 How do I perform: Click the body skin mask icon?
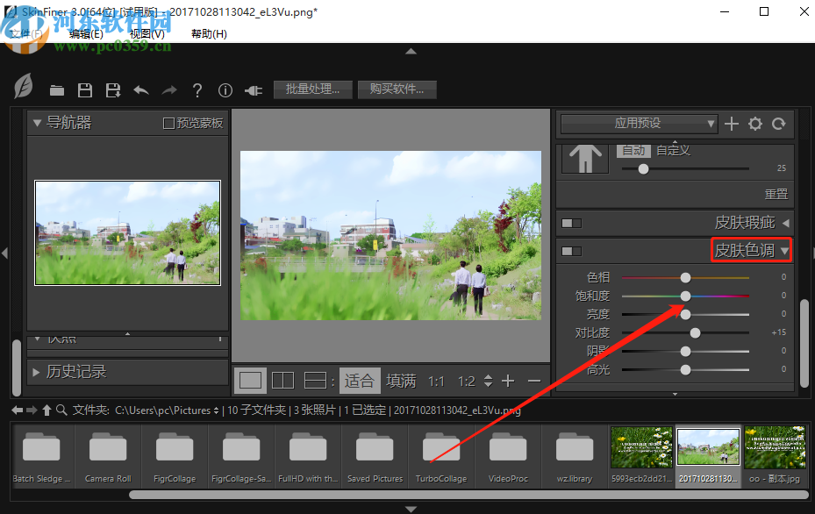click(585, 159)
